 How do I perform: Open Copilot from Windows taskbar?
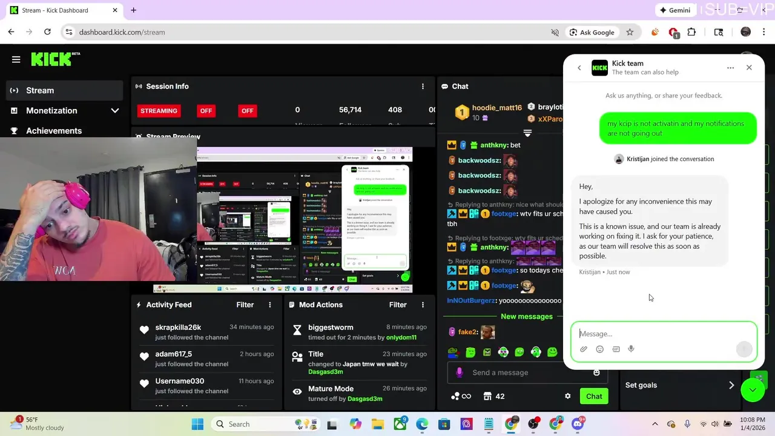[x=355, y=424]
